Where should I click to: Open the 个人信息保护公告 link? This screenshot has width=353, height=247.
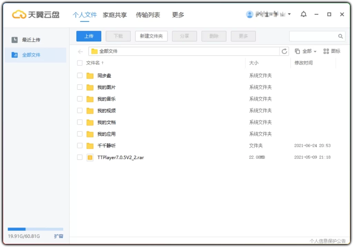tap(327, 241)
